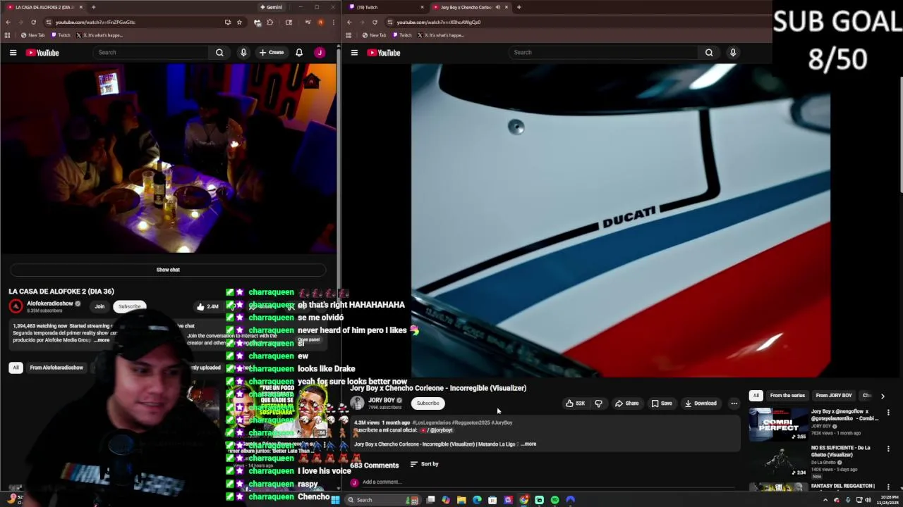Click the right YouTube search field
Image resolution: width=903 pixels, height=507 pixels.
pyautogui.click(x=603, y=53)
